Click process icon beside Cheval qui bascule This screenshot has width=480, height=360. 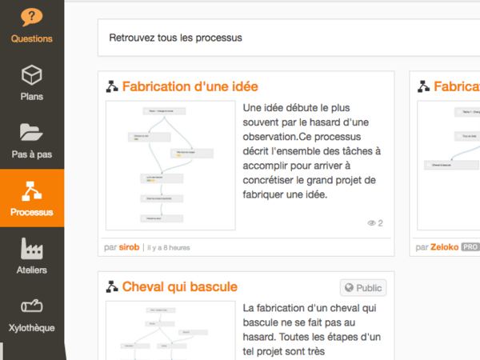pos(112,287)
